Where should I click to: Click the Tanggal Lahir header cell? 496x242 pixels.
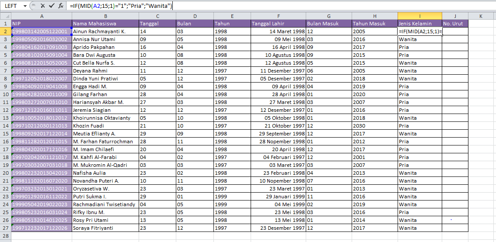(x=278, y=24)
